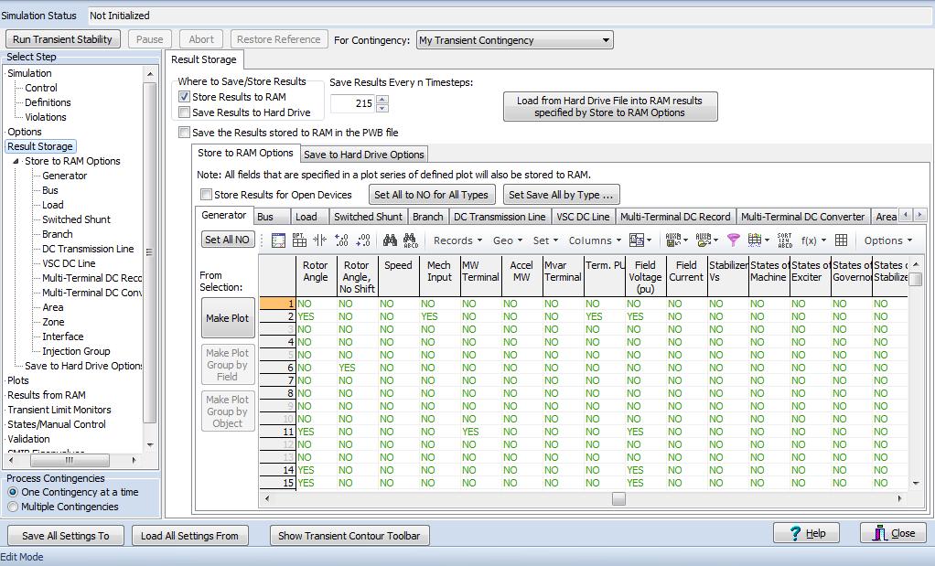
Task: Select Multiple Contingencies option
Action: click(13, 507)
